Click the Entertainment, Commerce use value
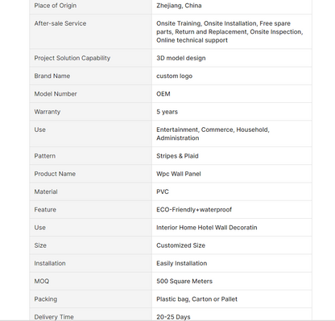This screenshot has width=335, height=321. (213, 134)
